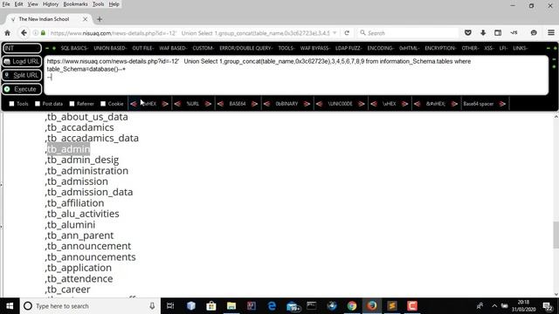Expand the XSS menu
Image resolution: width=559 pixels, height=314 pixels.
489,48
